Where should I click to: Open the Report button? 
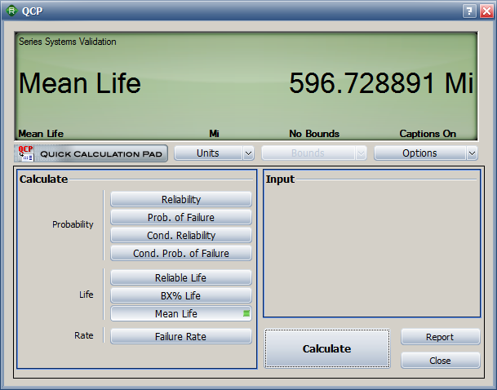[440, 337]
